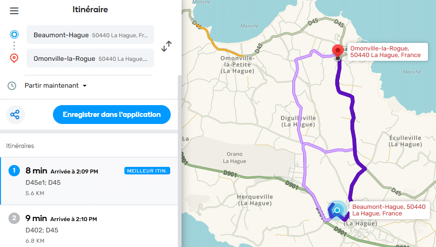Click the Omonville-la-Rogue map label

pyautogui.click(x=385, y=52)
